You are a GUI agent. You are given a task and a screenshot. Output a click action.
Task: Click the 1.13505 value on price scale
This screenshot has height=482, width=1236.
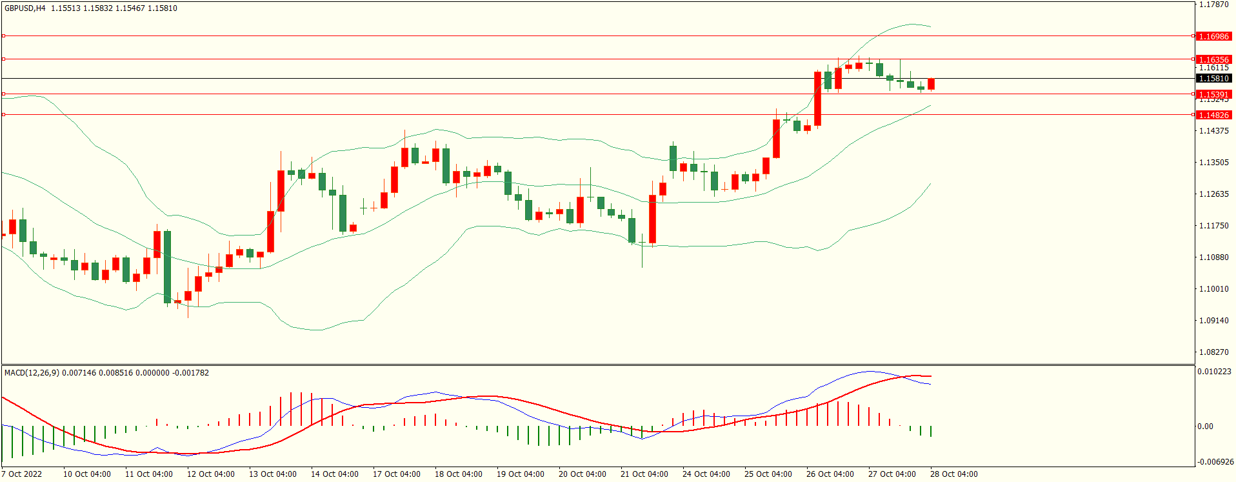1213,163
